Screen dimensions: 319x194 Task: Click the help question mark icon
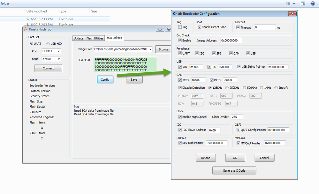[x=313, y=4]
